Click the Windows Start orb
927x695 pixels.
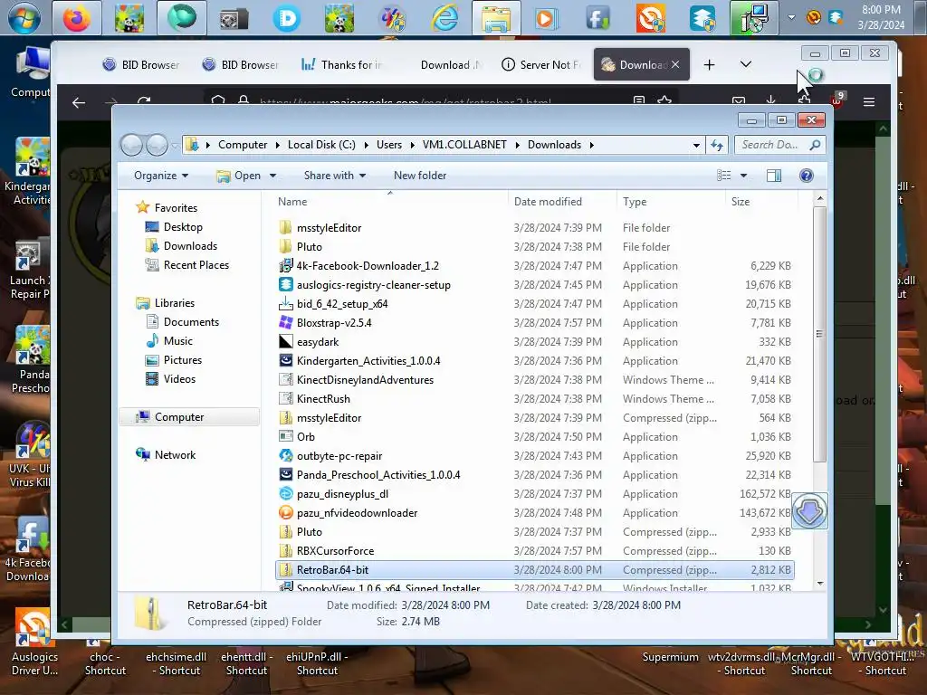24,18
